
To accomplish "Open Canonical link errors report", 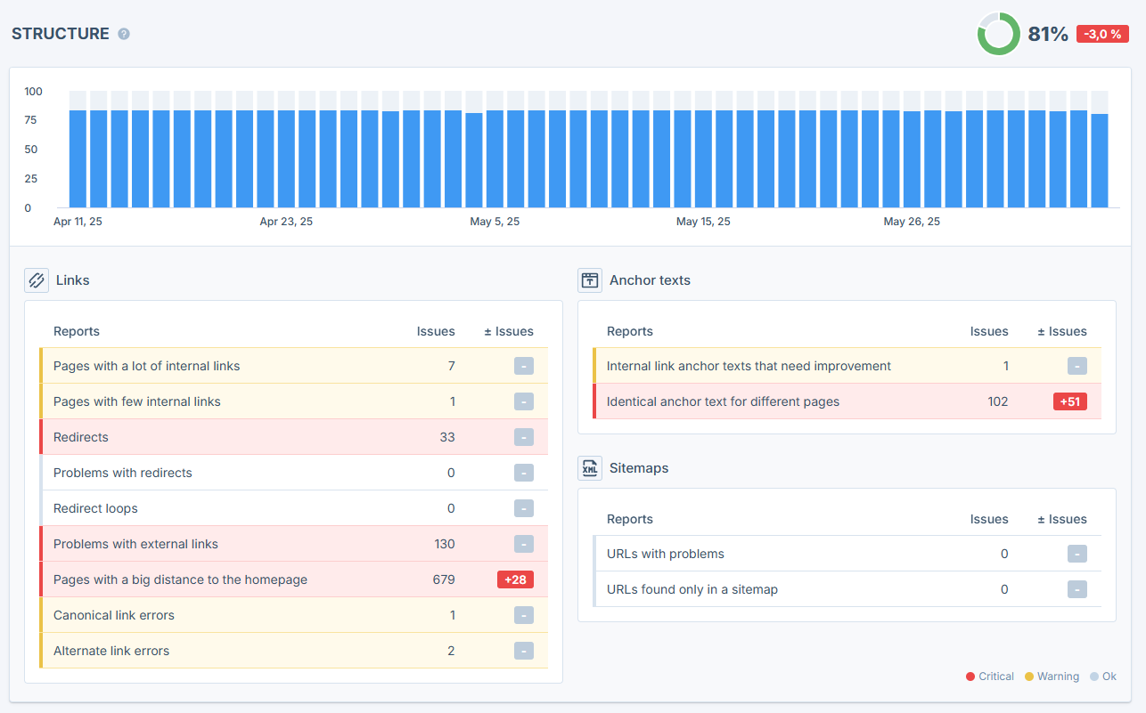I will point(294,615).
